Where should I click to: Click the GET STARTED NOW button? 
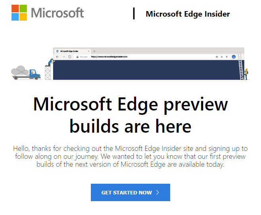point(130,192)
